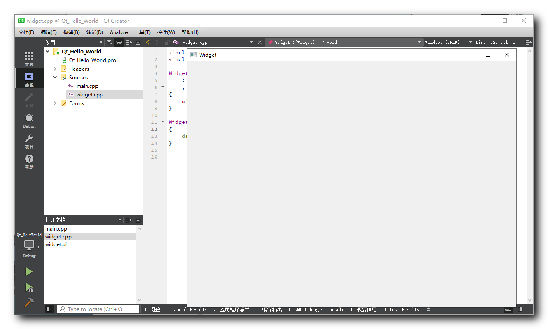Image resolution: width=548 pixels, height=329 pixels.
Task: Open the 构建(B) menu
Action: 72,32
